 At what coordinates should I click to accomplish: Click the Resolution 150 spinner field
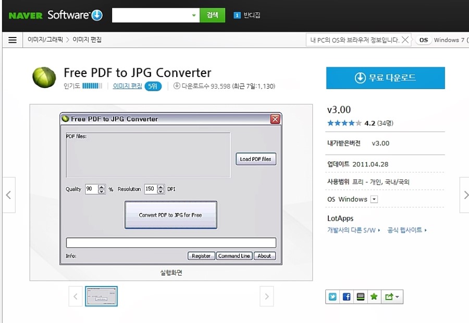tap(154, 189)
